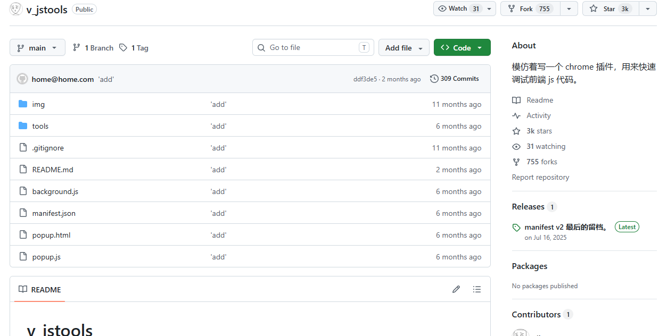The height and width of the screenshot is (336, 659).
Task: Click the img folder icon
Action: tap(23, 104)
